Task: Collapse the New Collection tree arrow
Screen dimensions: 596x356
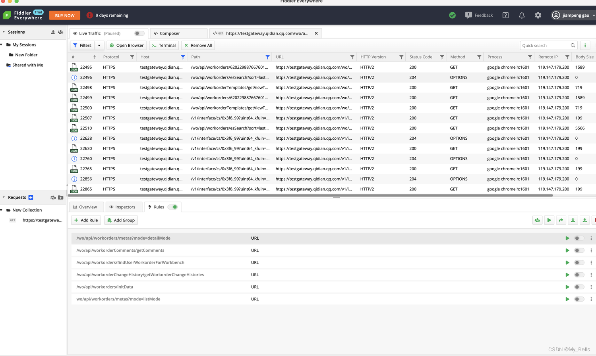Action: tap(2, 210)
